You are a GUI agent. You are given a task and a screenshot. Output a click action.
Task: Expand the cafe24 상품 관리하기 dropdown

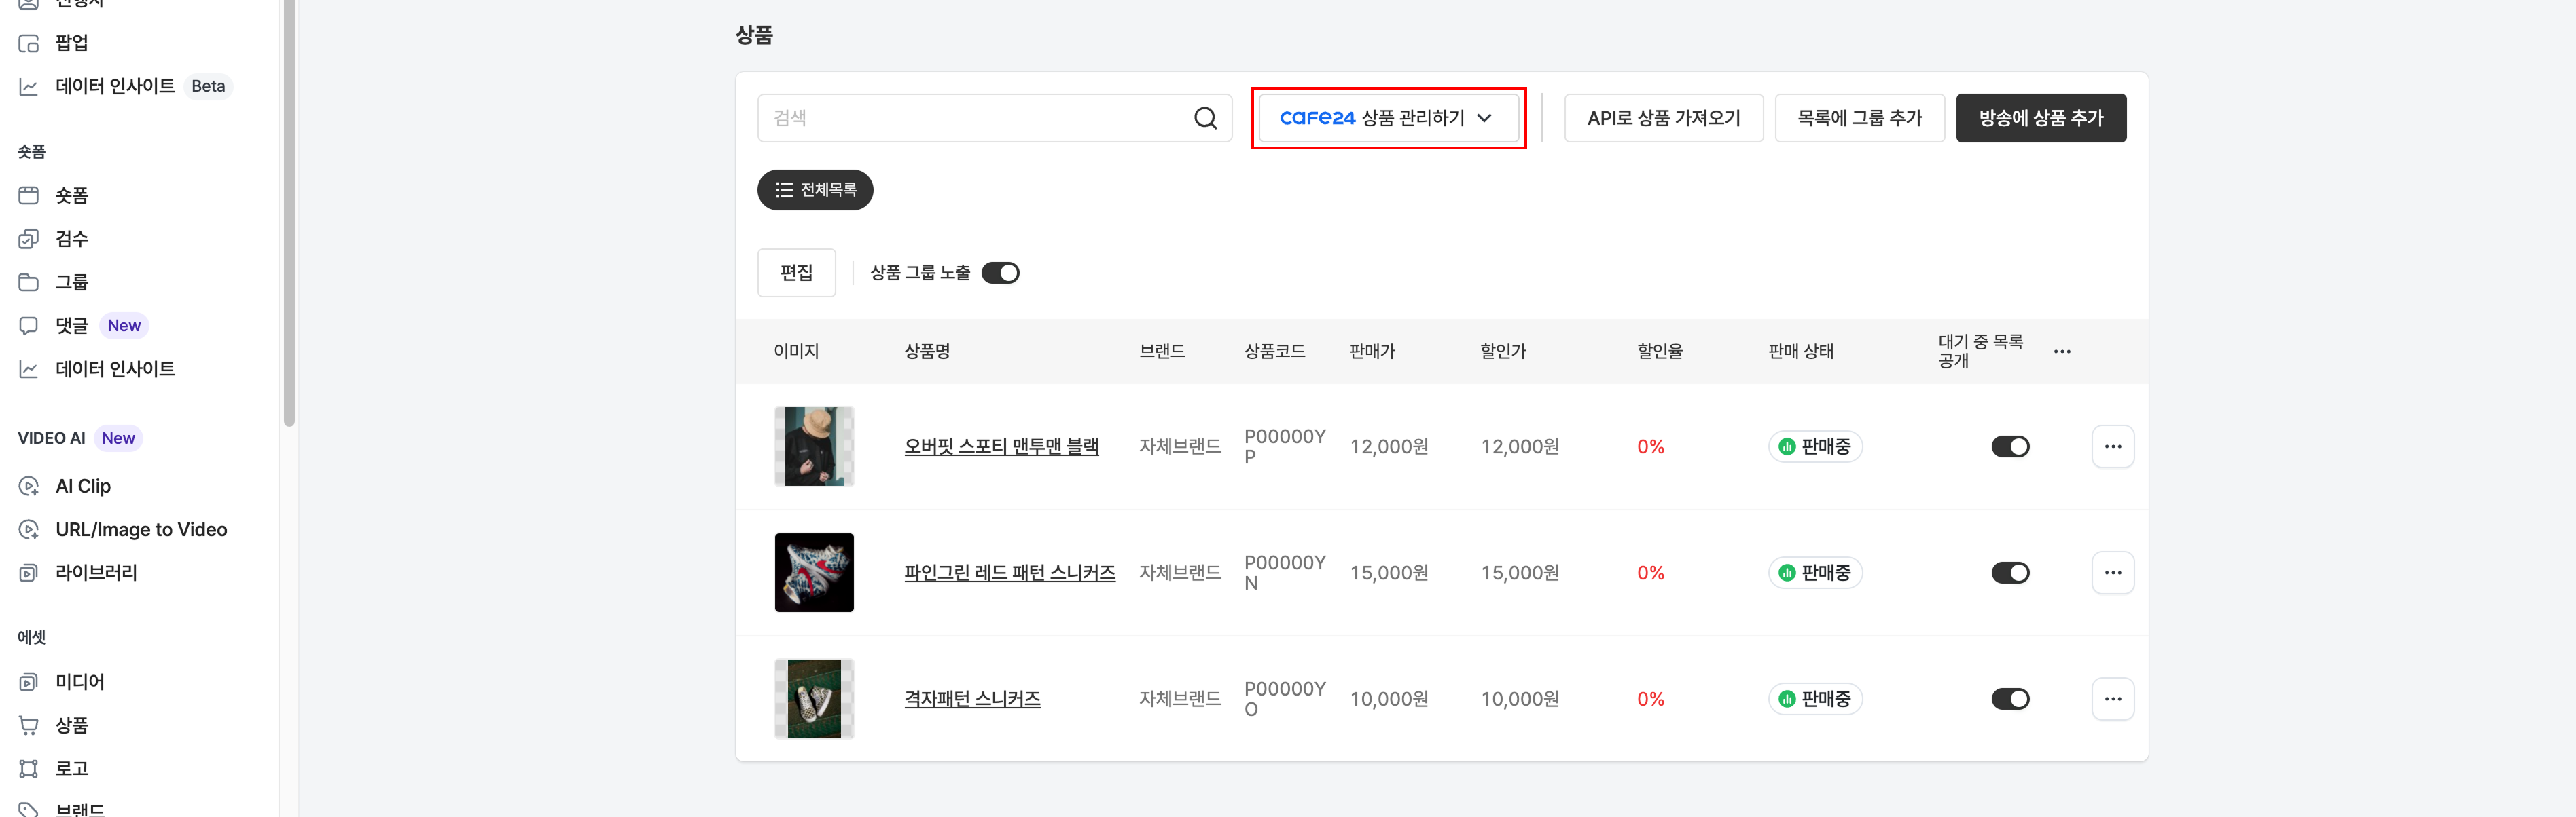[x=1388, y=118]
